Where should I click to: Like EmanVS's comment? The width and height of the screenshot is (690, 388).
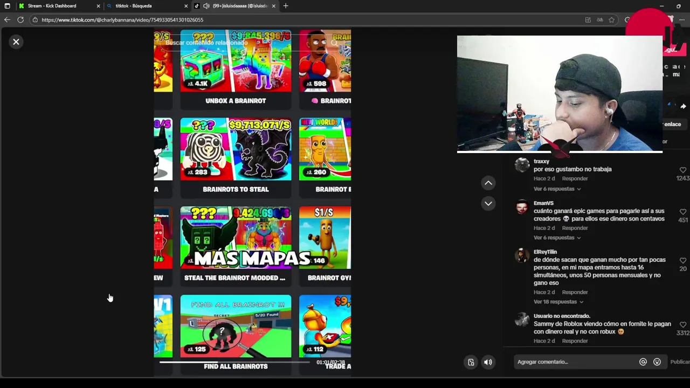(683, 212)
